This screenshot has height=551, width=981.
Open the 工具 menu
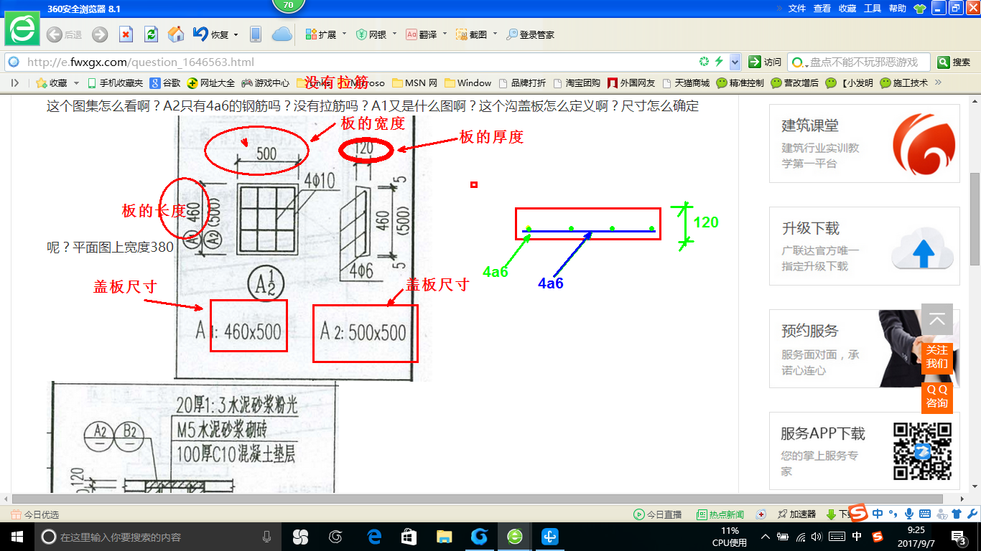point(873,9)
